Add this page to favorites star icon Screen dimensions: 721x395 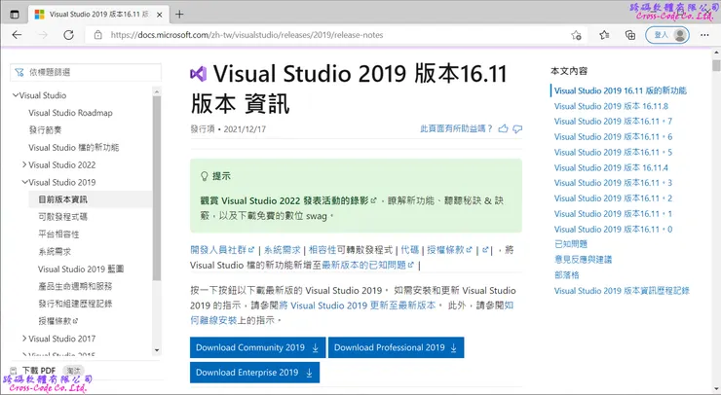576,35
